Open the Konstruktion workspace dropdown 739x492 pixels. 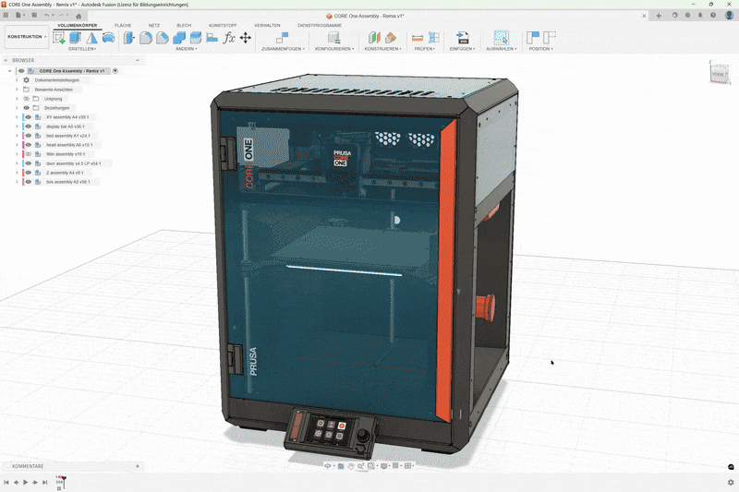pyautogui.click(x=27, y=37)
